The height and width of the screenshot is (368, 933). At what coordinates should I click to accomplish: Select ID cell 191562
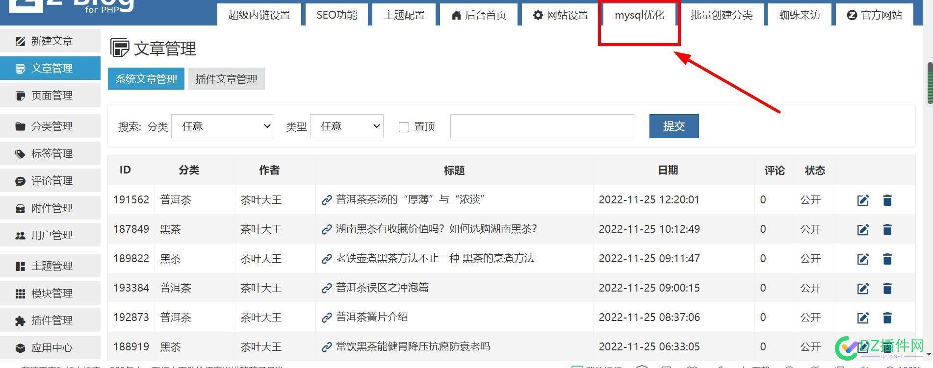(x=131, y=200)
